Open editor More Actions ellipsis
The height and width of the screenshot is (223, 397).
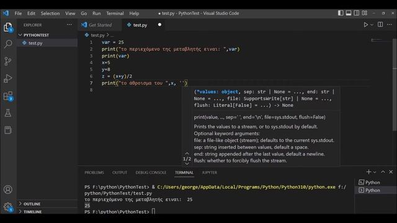point(390,24)
